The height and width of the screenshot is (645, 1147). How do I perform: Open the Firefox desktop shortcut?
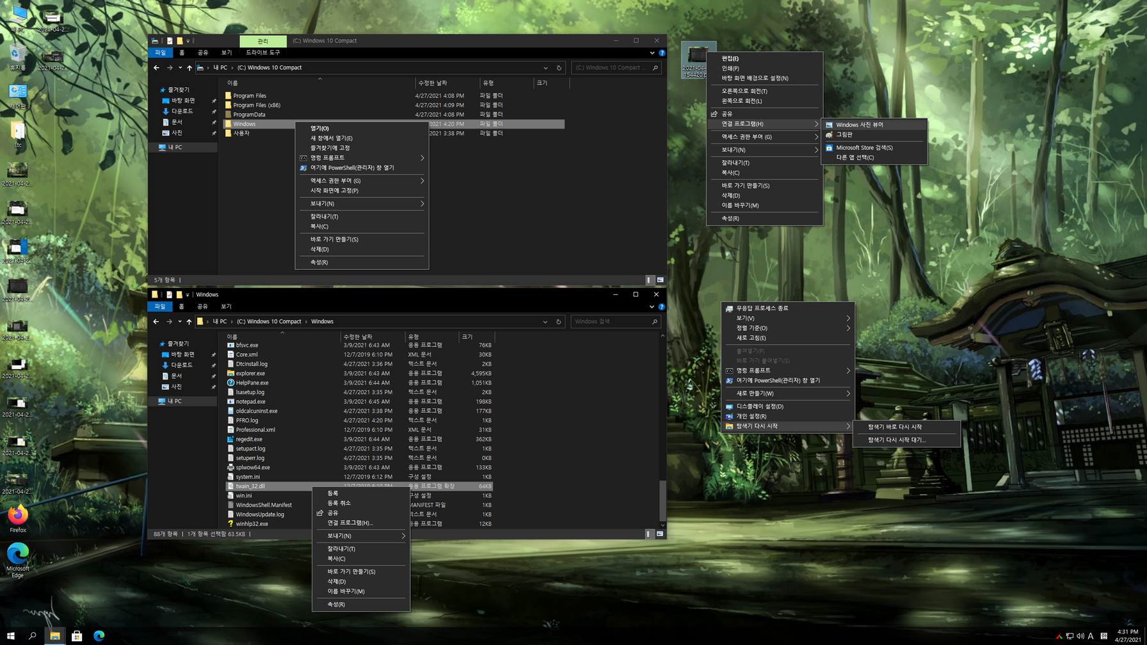(18, 518)
